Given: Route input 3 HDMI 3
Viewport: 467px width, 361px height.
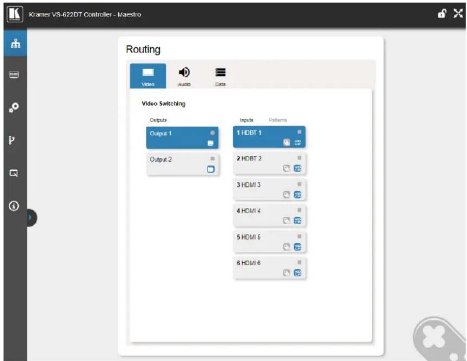Looking at the screenshot, I should [x=270, y=189].
